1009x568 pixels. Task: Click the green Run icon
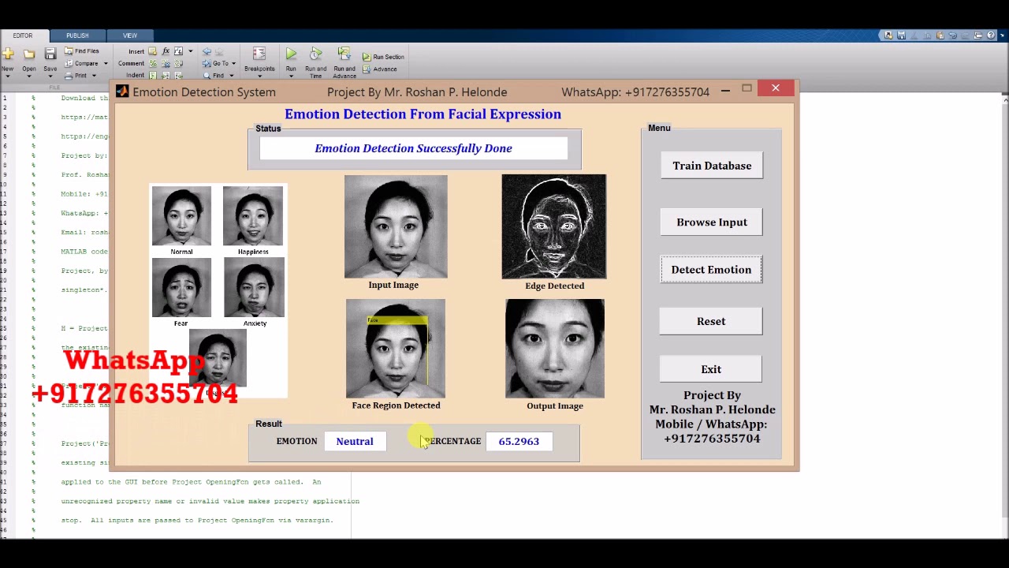click(291, 54)
